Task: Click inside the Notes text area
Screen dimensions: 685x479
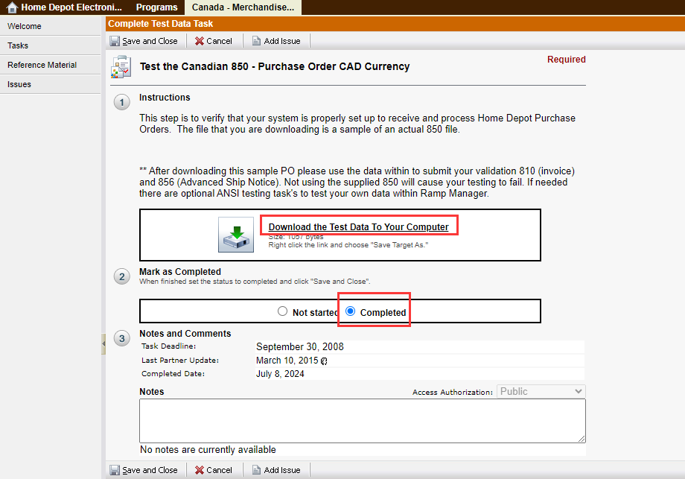Action: (x=362, y=421)
